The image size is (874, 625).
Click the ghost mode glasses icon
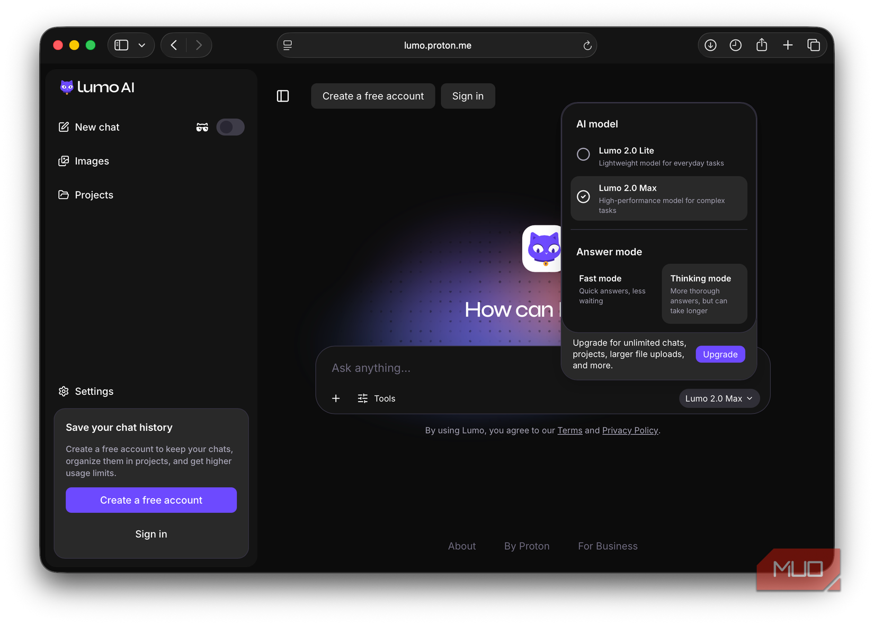202,127
